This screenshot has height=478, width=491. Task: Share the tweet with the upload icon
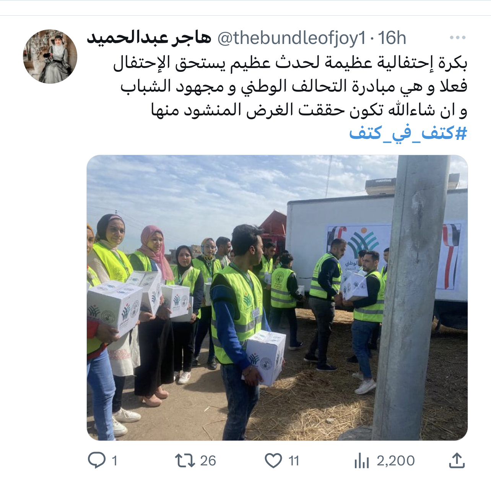[457, 460]
